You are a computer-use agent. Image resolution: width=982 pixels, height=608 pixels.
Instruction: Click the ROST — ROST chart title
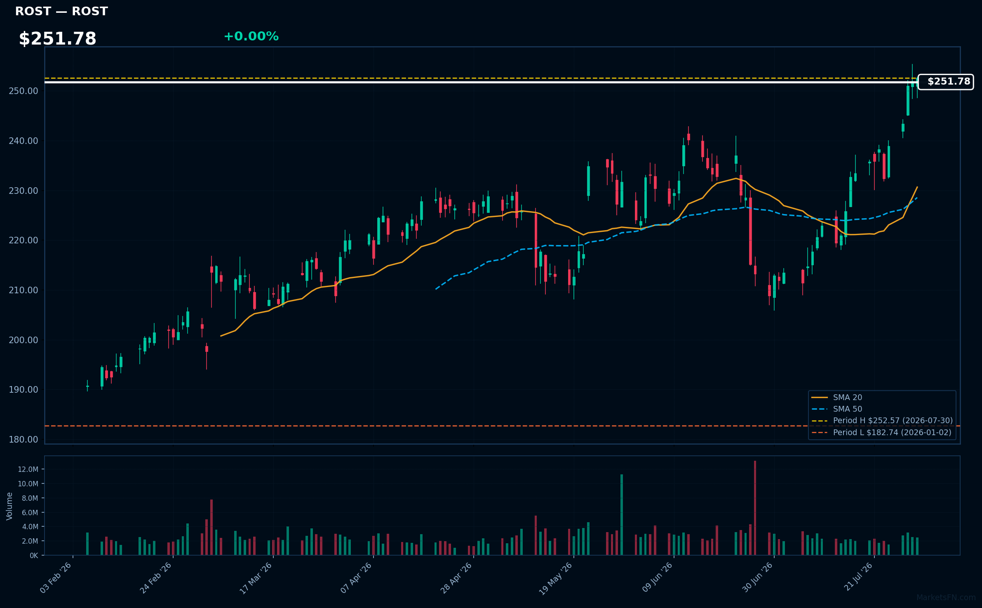coord(61,11)
